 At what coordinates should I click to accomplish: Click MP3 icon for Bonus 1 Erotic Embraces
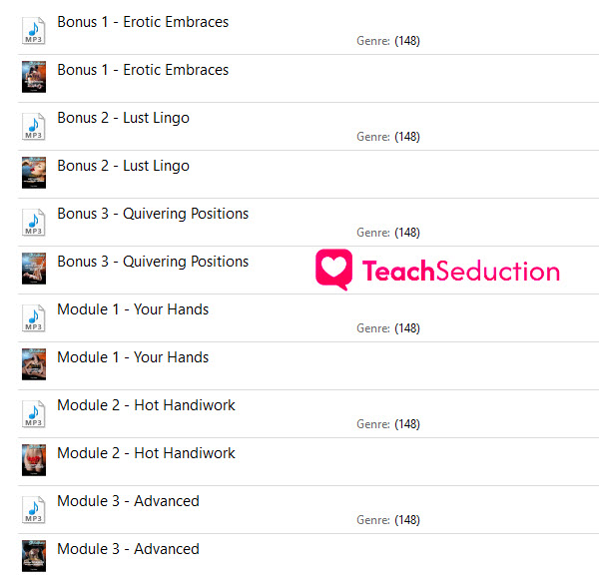point(34,30)
